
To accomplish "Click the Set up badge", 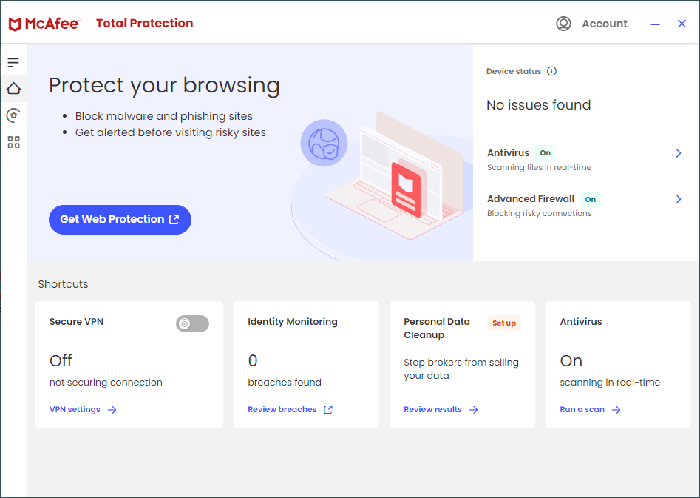I will point(504,323).
